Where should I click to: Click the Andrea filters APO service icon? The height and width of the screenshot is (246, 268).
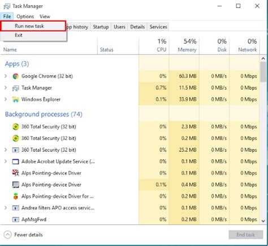coord(16,208)
